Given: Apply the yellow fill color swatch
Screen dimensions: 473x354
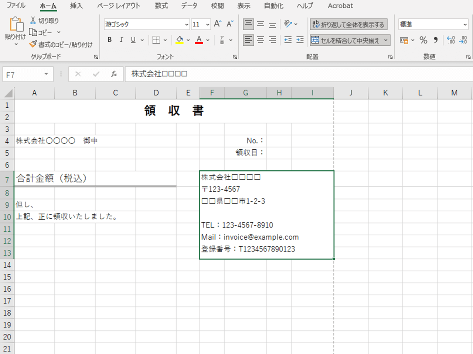Looking at the screenshot, I should (180, 40).
